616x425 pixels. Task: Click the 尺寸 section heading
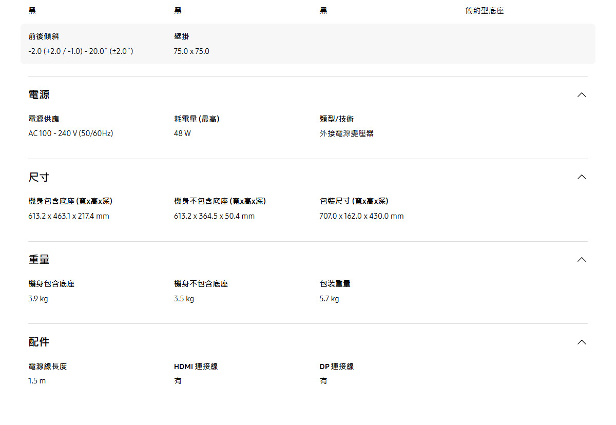[39, 177]
